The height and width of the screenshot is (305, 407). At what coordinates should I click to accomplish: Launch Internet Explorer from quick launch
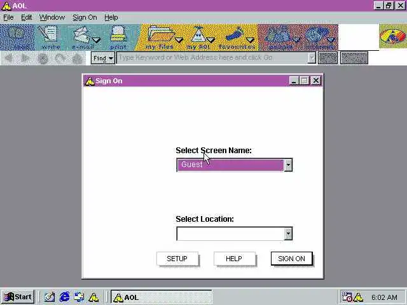click(64, 297)
